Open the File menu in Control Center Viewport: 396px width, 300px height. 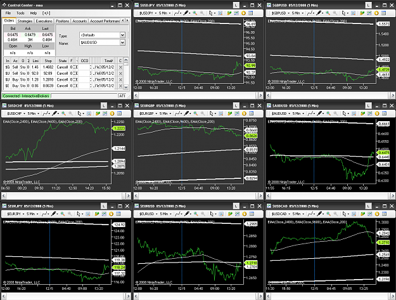(x=8, y=13)
